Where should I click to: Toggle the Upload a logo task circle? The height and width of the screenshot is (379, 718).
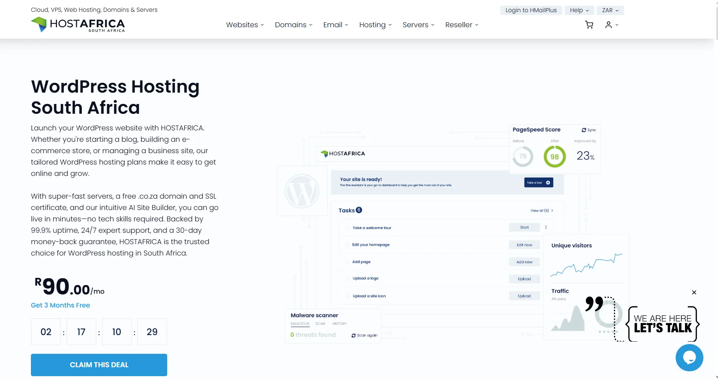(x=348, y=279)
